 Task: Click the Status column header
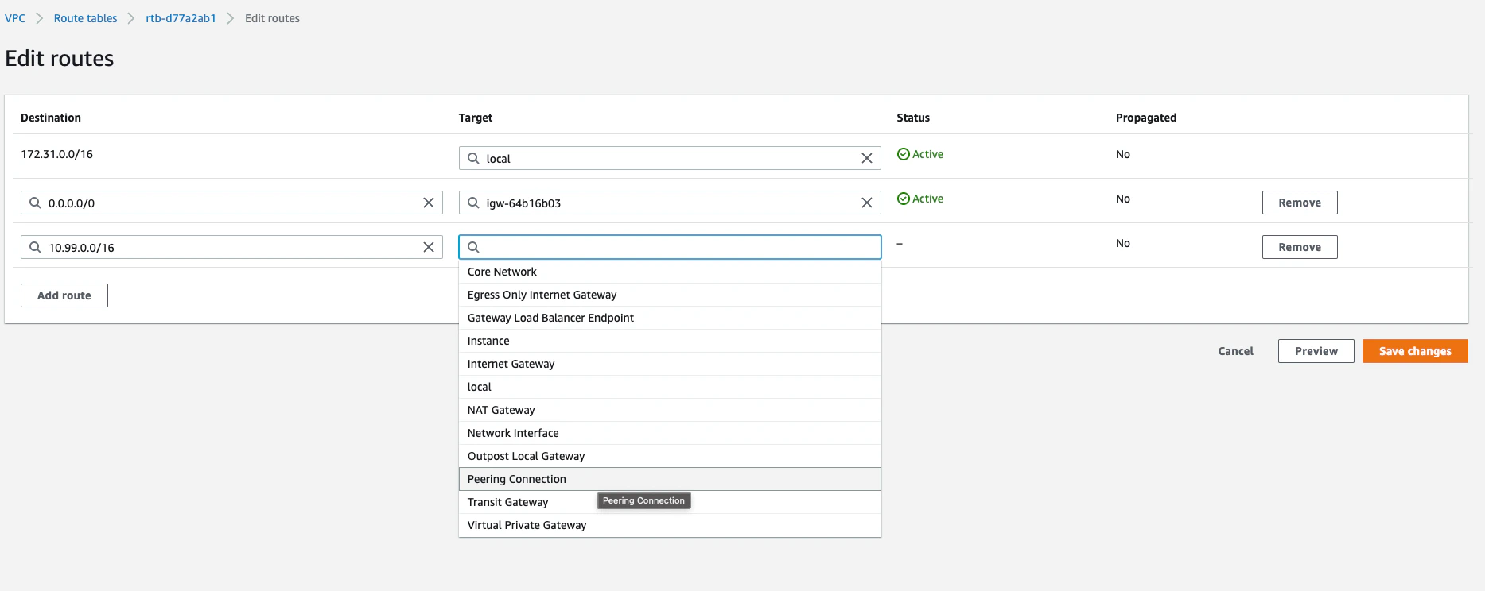pos(913,118)
